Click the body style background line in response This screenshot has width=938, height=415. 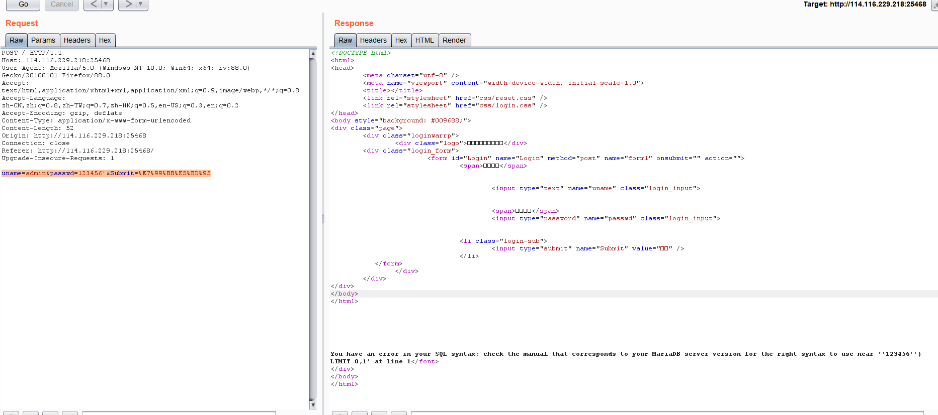click(401, 120)
